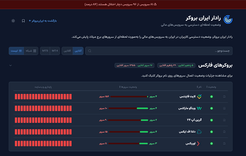The height and width of the screenshot is (156, 246).
Task: Toggle the light/dark theme sun icon
Action: pyautogui.click(x=13, y=21)
